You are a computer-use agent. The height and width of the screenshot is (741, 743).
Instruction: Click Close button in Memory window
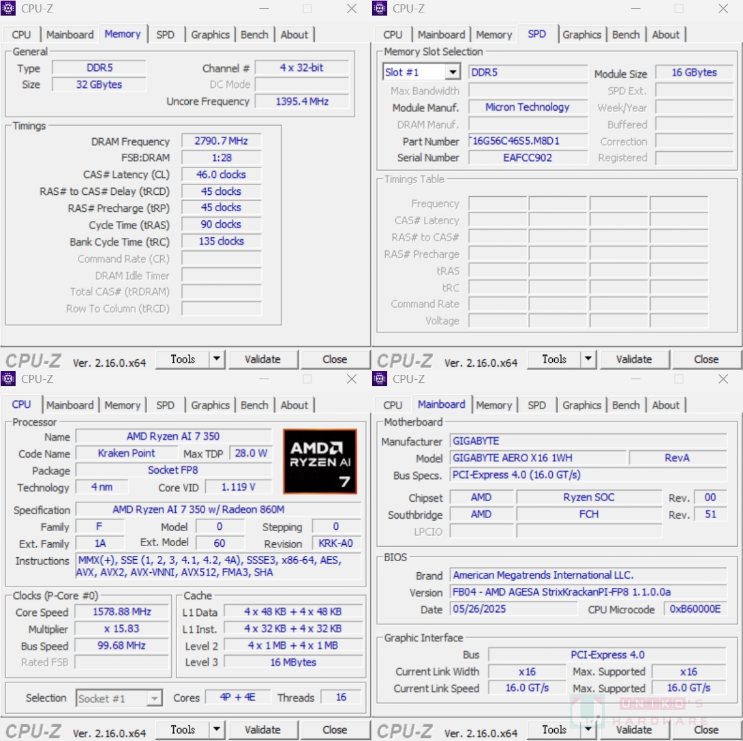click(x=335, y=359)
